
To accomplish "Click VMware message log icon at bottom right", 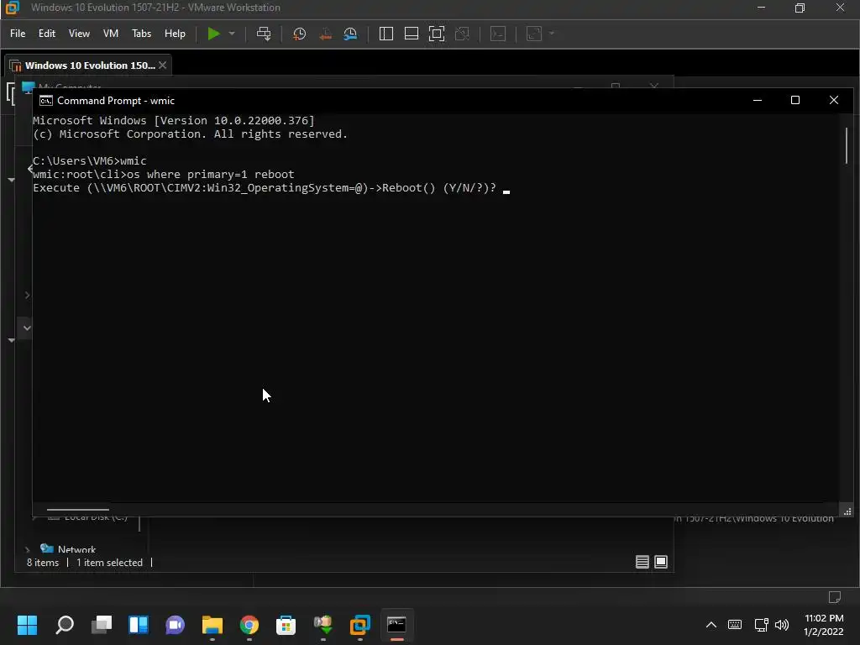I will tap(834, 597).
